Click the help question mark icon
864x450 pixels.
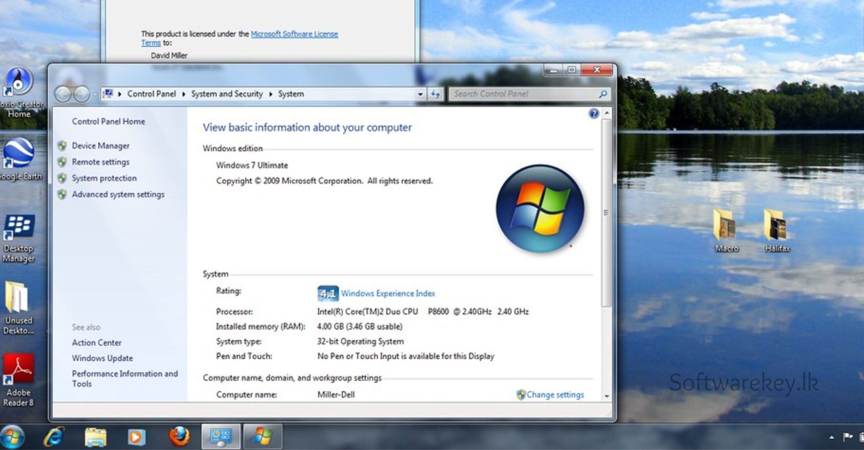[x=594, y=113]
